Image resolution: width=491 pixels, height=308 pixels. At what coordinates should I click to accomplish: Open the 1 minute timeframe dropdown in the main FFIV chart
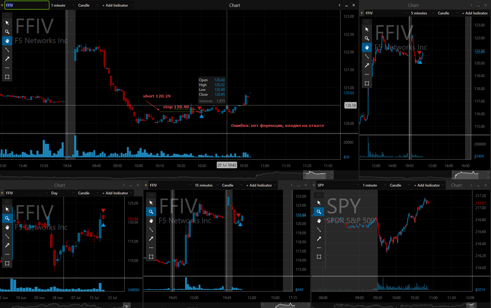tap(62, 5)
